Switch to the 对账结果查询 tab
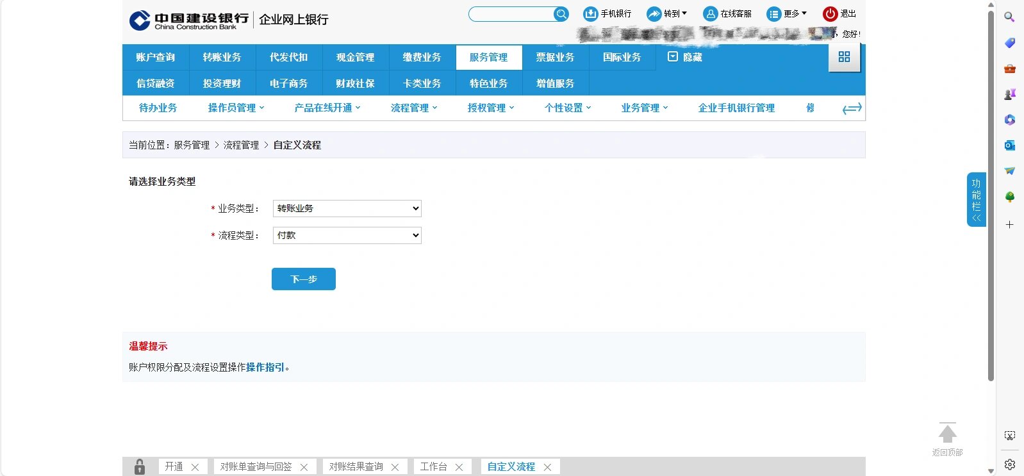 click(356, 466)
